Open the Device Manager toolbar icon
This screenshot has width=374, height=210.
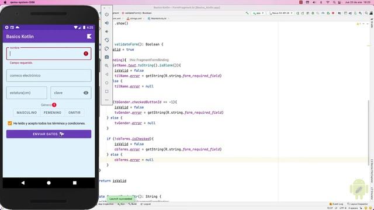coord(355,13)
